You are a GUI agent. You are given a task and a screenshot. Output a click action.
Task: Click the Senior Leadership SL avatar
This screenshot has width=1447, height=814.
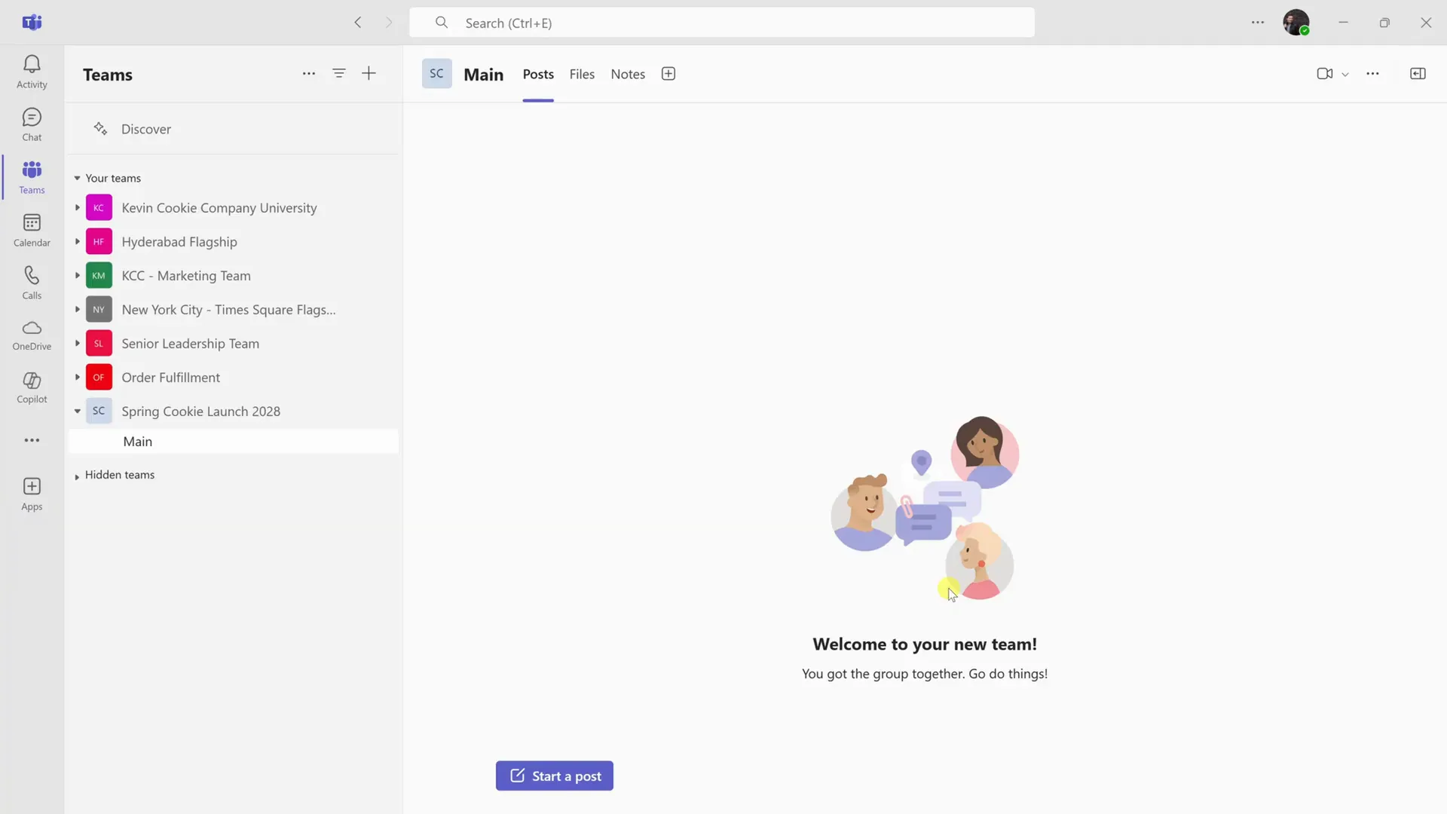tap(99, 344)
